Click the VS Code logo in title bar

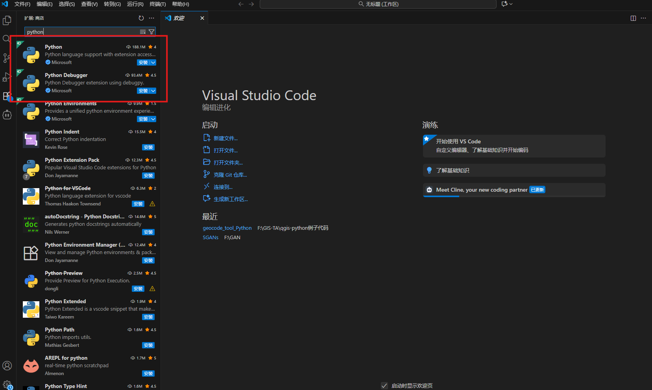(x=5, y=4)
